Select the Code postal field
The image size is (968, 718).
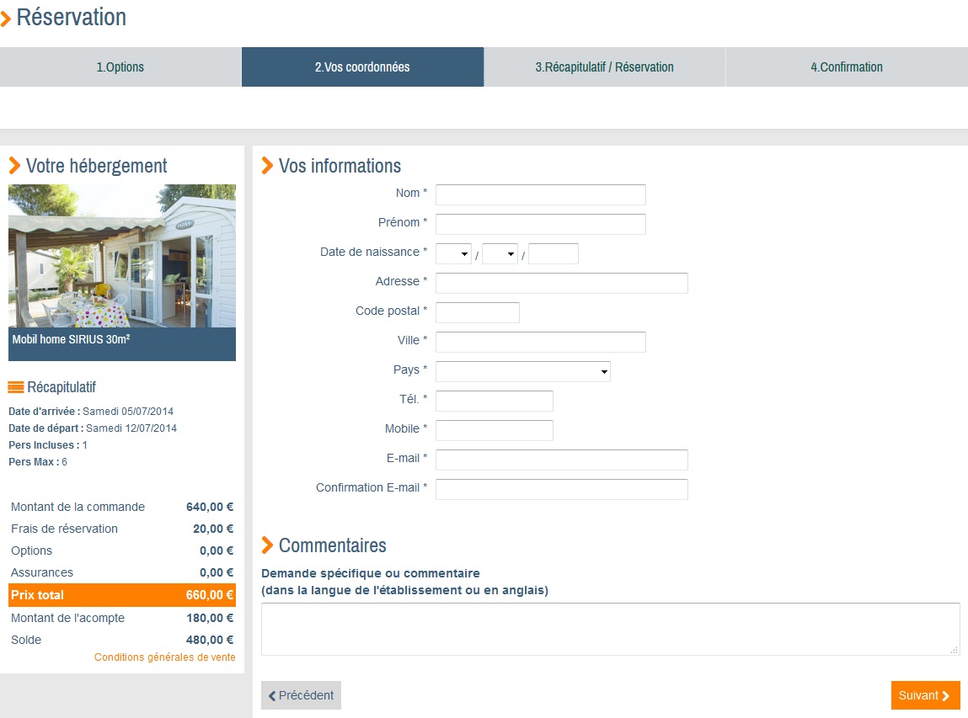tap(478, 312)
